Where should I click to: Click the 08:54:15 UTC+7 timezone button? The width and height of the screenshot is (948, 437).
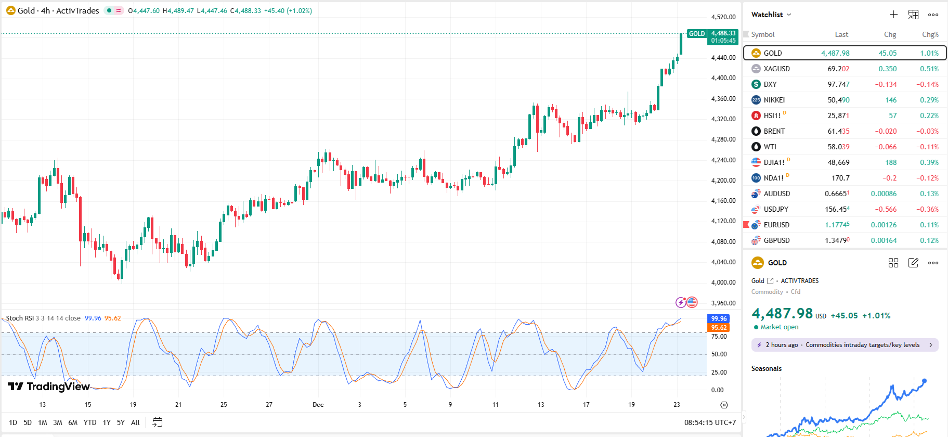710,422
